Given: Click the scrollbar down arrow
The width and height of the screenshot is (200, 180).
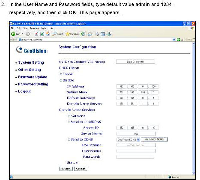Looking at the screenshot, I should click(193, 173).
